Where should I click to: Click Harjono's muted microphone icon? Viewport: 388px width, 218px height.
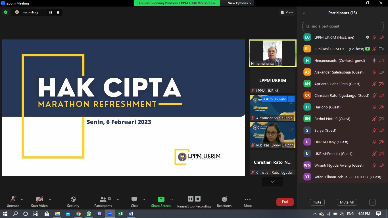(x=374, y=107)
